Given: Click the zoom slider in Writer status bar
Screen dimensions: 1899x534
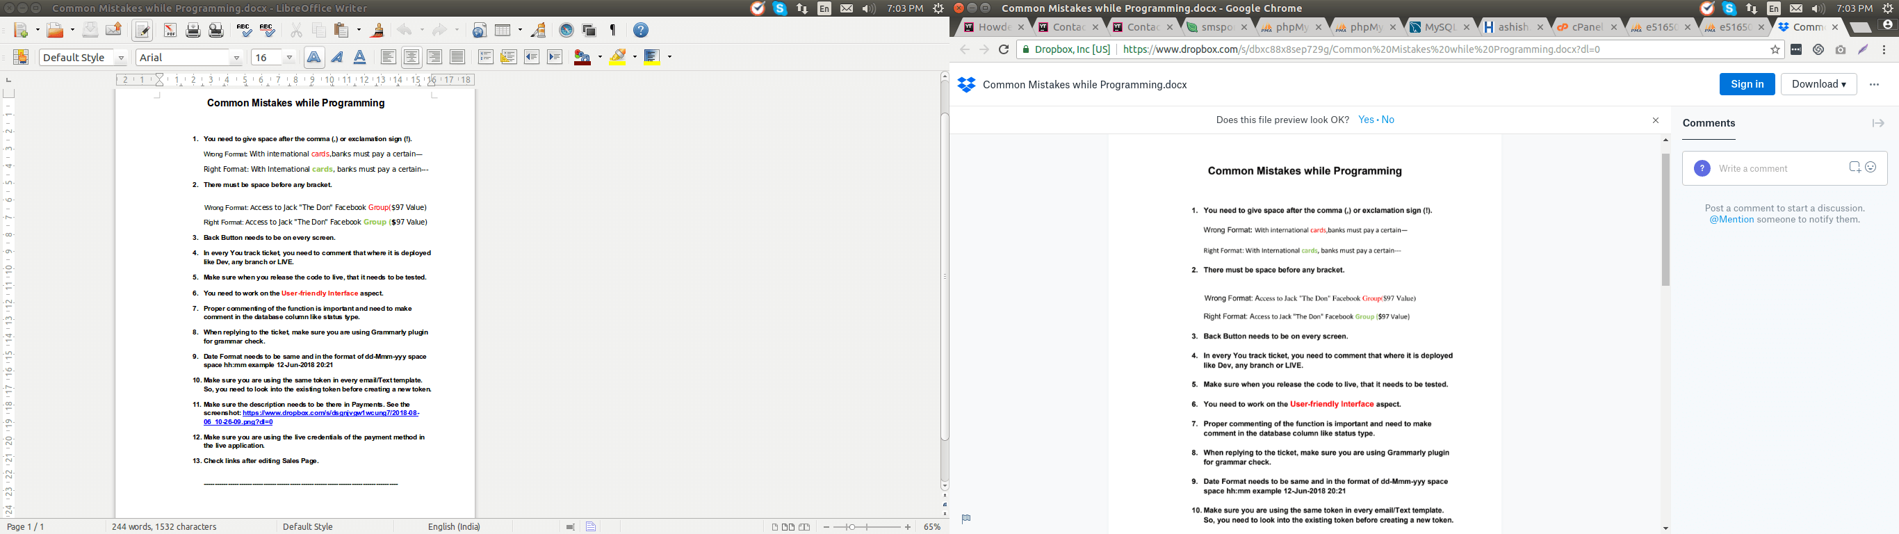Looking at the screenshot, I should (866, 526).
